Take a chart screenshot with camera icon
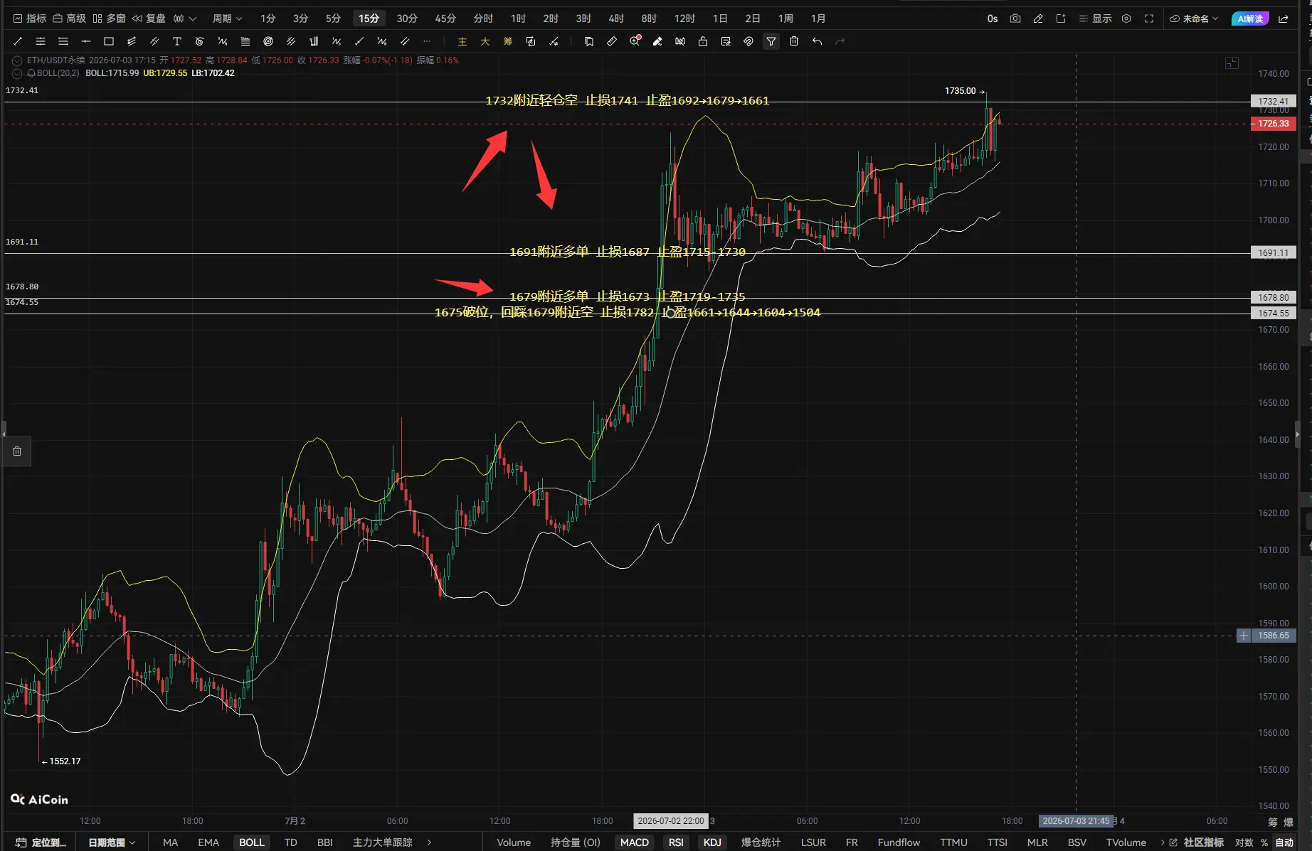This screenshot has width=1312, height=851. click(x=1015, y=18)
